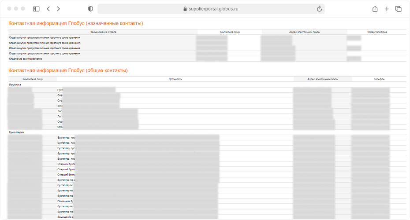Reload the supplierportal.globus.ru page

point(319,9)
